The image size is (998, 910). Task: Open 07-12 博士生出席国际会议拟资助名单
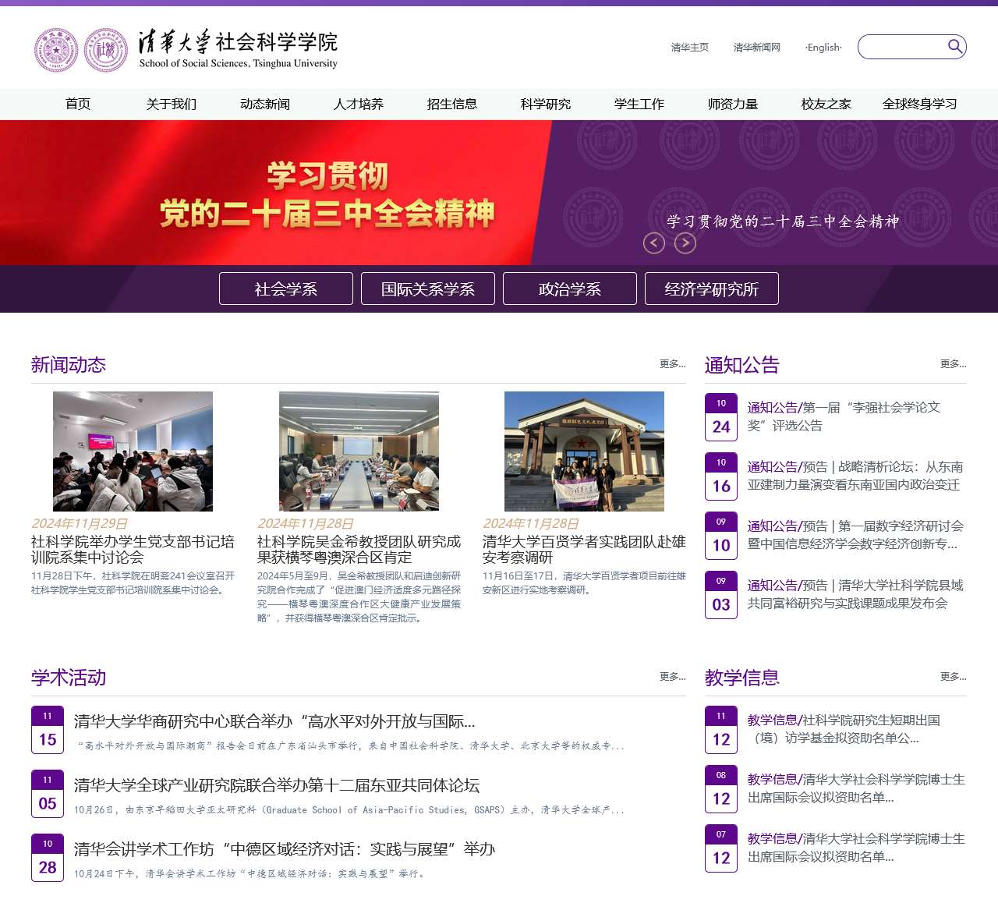coord(856,848)
